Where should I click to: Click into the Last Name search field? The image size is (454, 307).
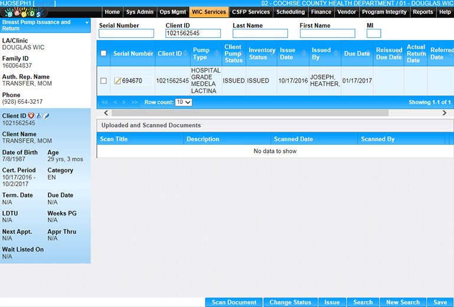260,34
